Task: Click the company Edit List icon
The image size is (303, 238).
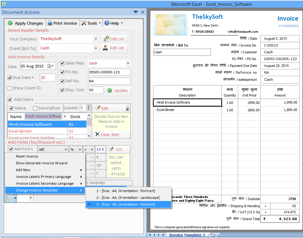Action: (x=106, y=39)
